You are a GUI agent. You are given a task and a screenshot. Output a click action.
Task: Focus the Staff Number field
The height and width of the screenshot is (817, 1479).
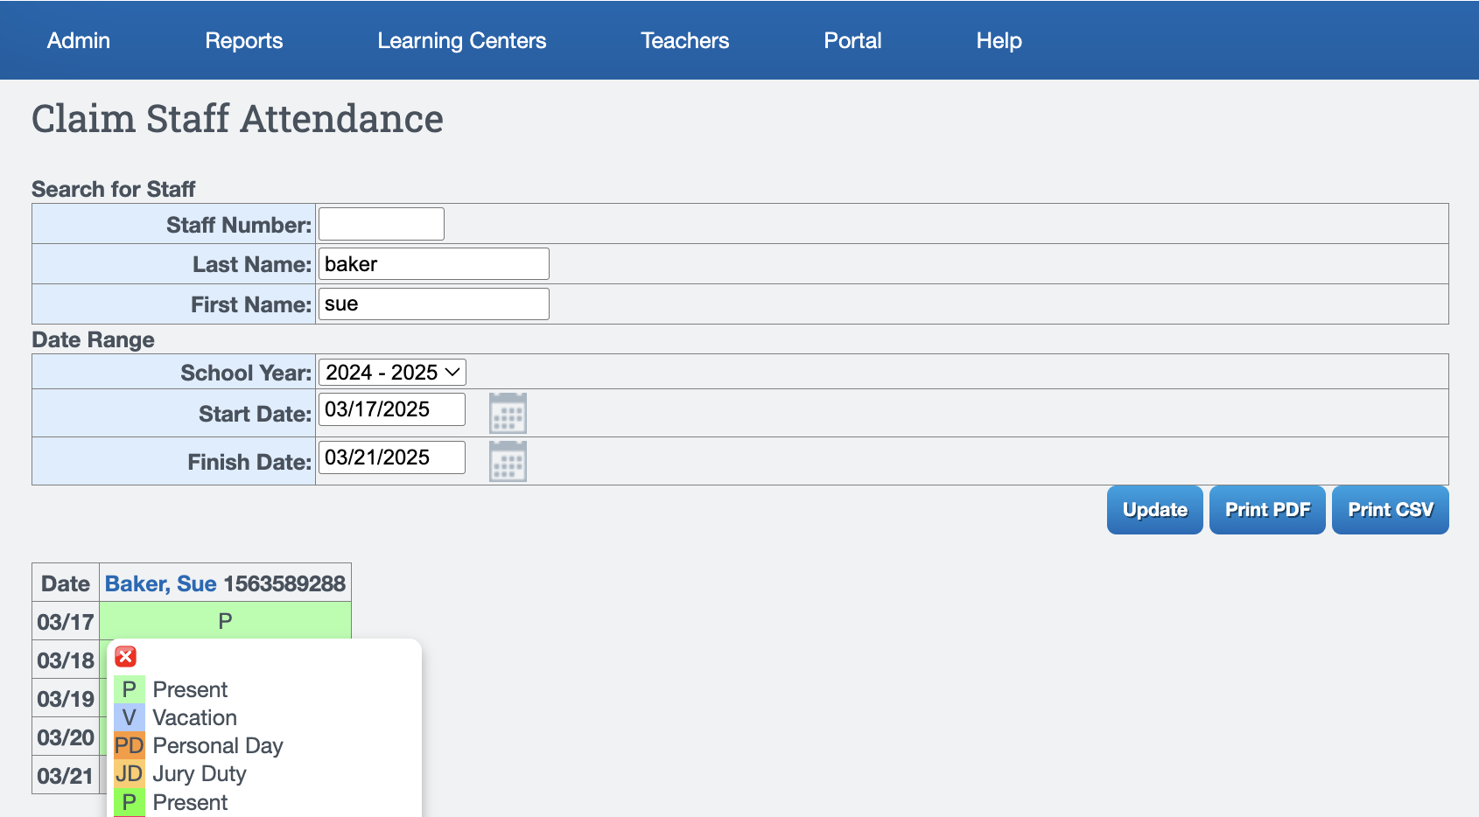tap(382, 224)
